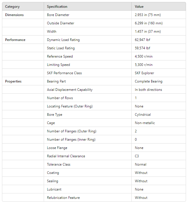Screen dimensions: 188x204
Task: Select the Relubrication Feature specification cell
Action: (x=63, y=198)
